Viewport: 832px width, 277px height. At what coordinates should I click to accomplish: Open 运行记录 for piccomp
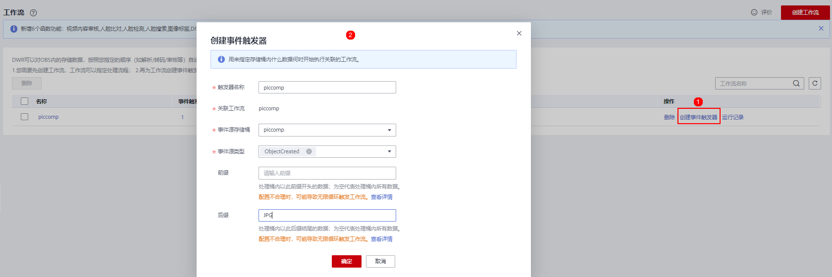click(733, 117)
